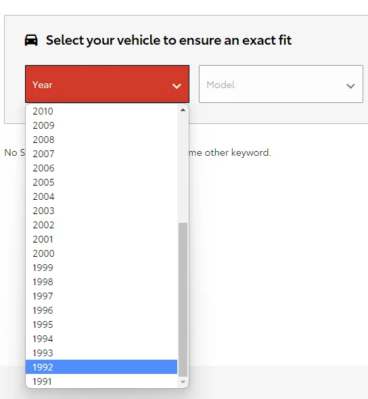The image size is (368, 399).
Task: Open the red Year dropdown
Action: [x=108, y=84]
